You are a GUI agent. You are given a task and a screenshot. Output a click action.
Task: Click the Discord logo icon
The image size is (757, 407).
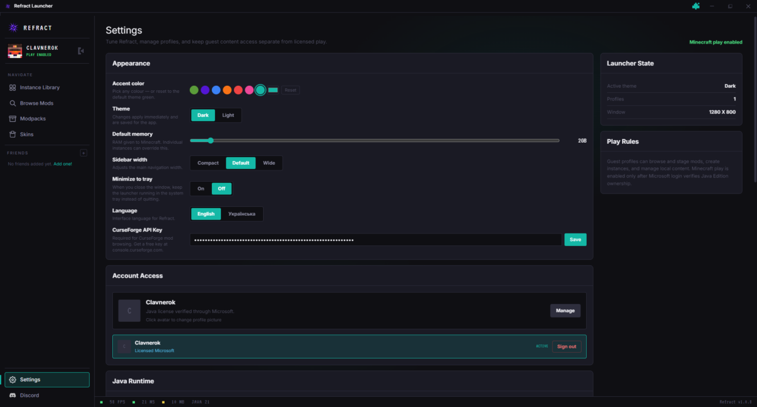(13, 396)
